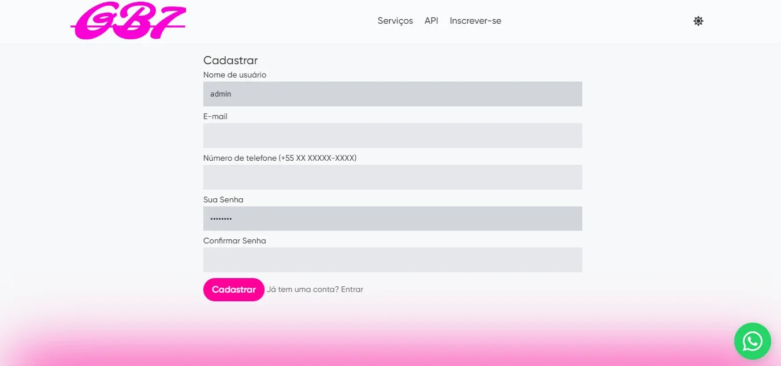Click the 'Já tem uma conta?' text

point(303,290)
